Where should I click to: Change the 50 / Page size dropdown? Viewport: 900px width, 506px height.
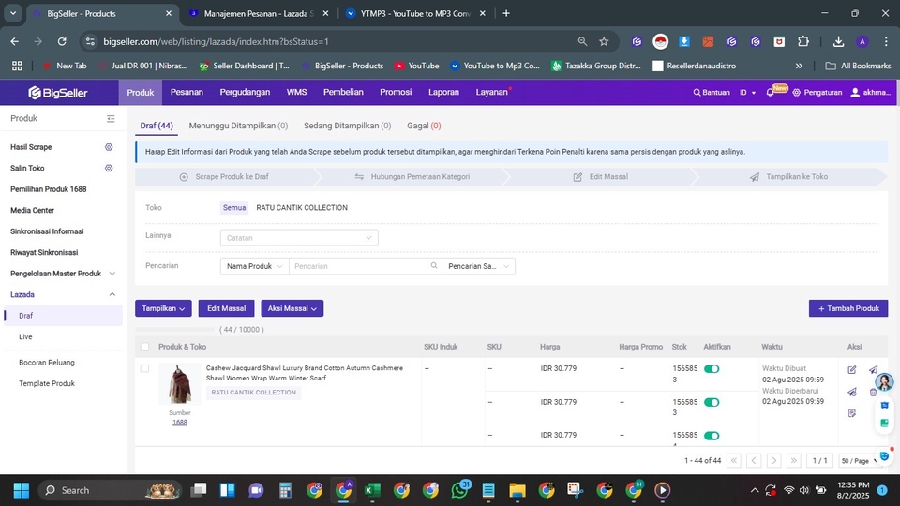pos(859,461)
